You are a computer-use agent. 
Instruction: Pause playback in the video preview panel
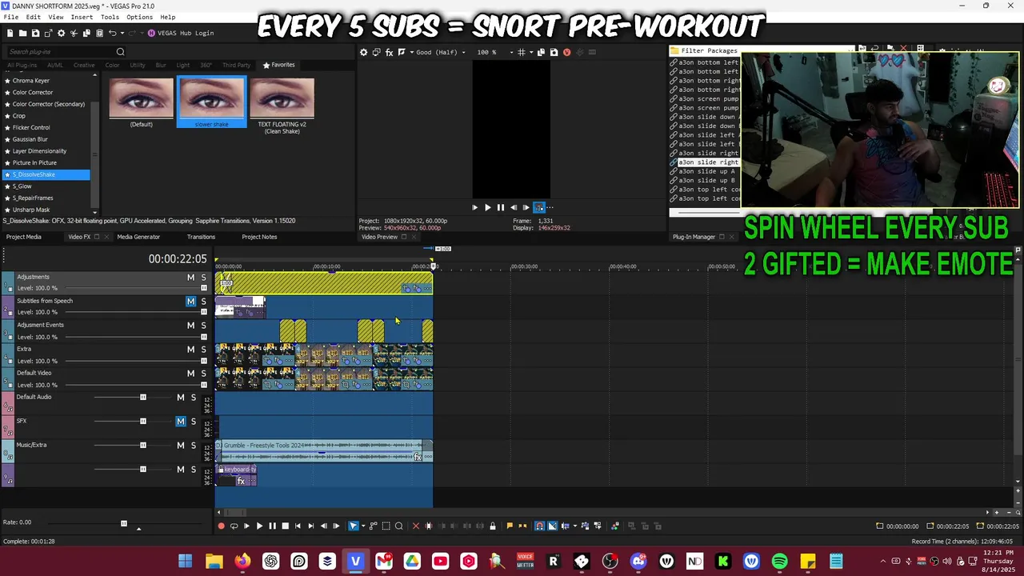pyautogui.click(x=500, y=207)
